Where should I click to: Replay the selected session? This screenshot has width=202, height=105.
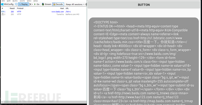(x=23, y=4)
